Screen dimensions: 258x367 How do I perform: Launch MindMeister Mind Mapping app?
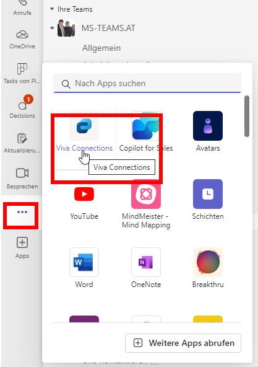pyautogui.click(x=146, y=204)
